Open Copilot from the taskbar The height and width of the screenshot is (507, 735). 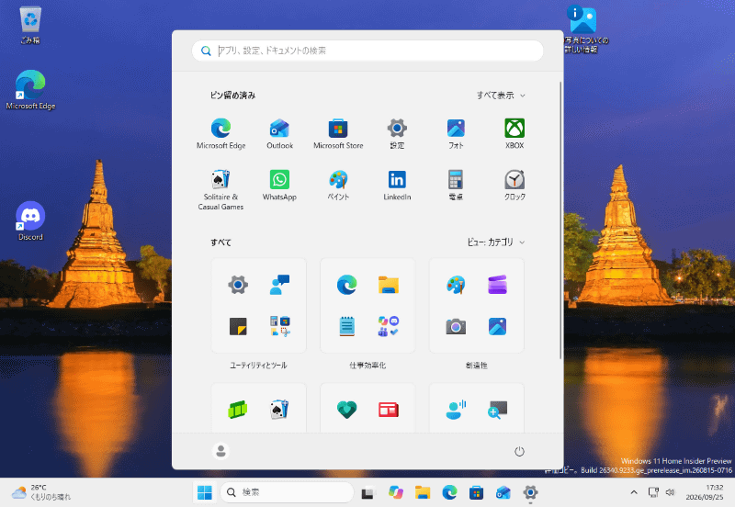tap(396, 492)
